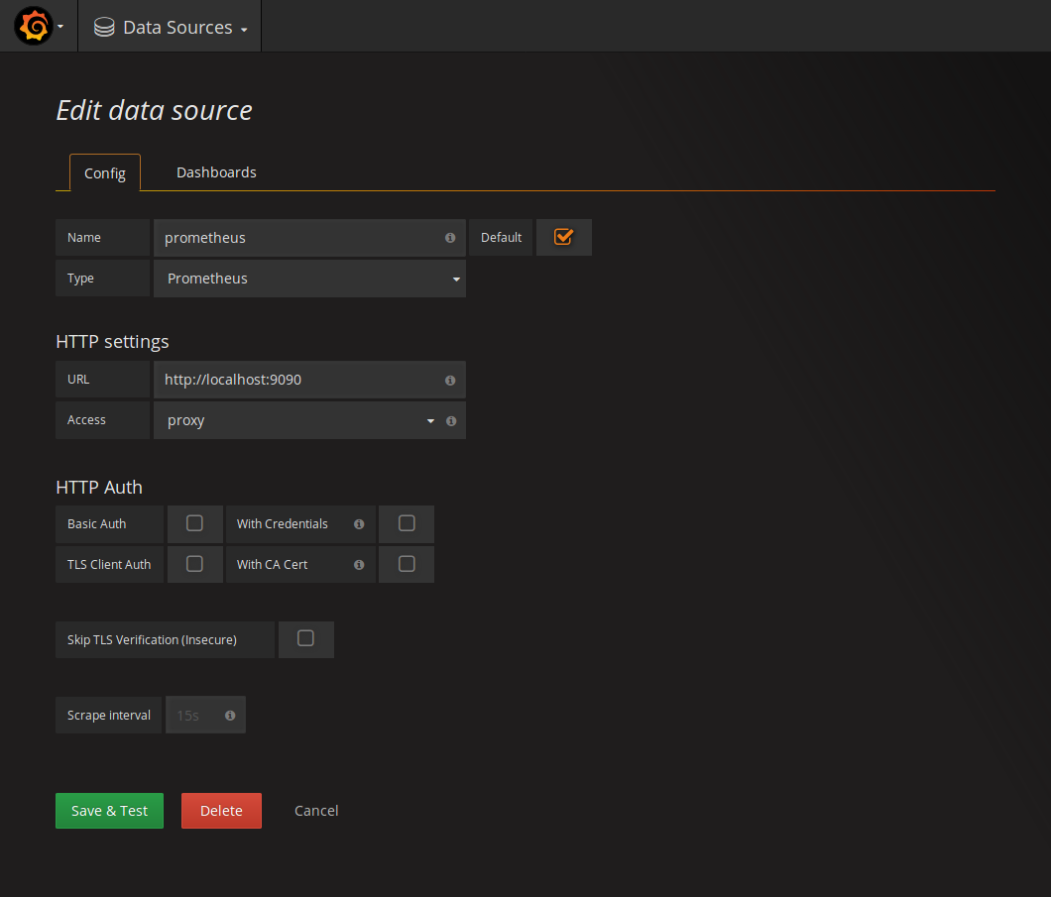Focus the Name input field

309,238
